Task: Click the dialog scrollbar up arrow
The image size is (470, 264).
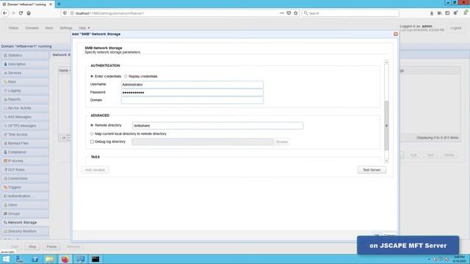Action: pyautogui.click(x=386, y=62)
